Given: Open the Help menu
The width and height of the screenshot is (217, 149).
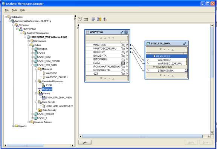Looking at the screenshot, I should point(23,10).
